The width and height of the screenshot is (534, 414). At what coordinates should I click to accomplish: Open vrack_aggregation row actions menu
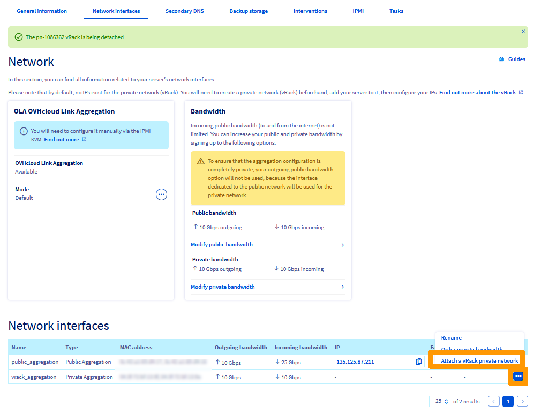[518, 377]
